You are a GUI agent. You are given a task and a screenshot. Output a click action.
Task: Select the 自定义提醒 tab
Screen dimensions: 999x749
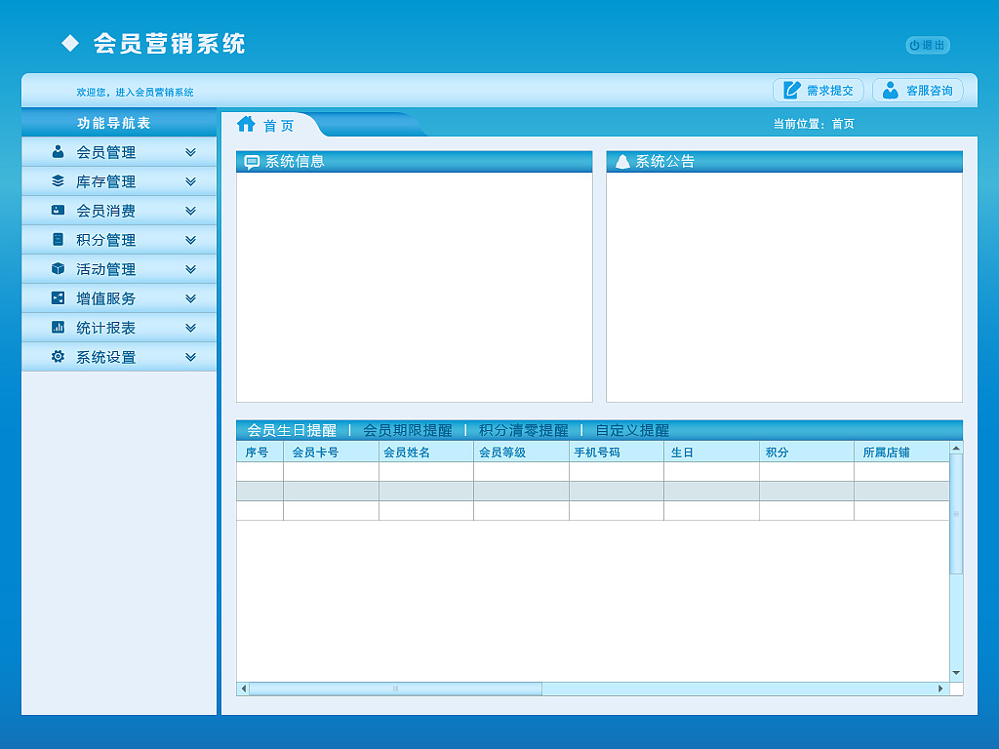[x=632, y=430]
